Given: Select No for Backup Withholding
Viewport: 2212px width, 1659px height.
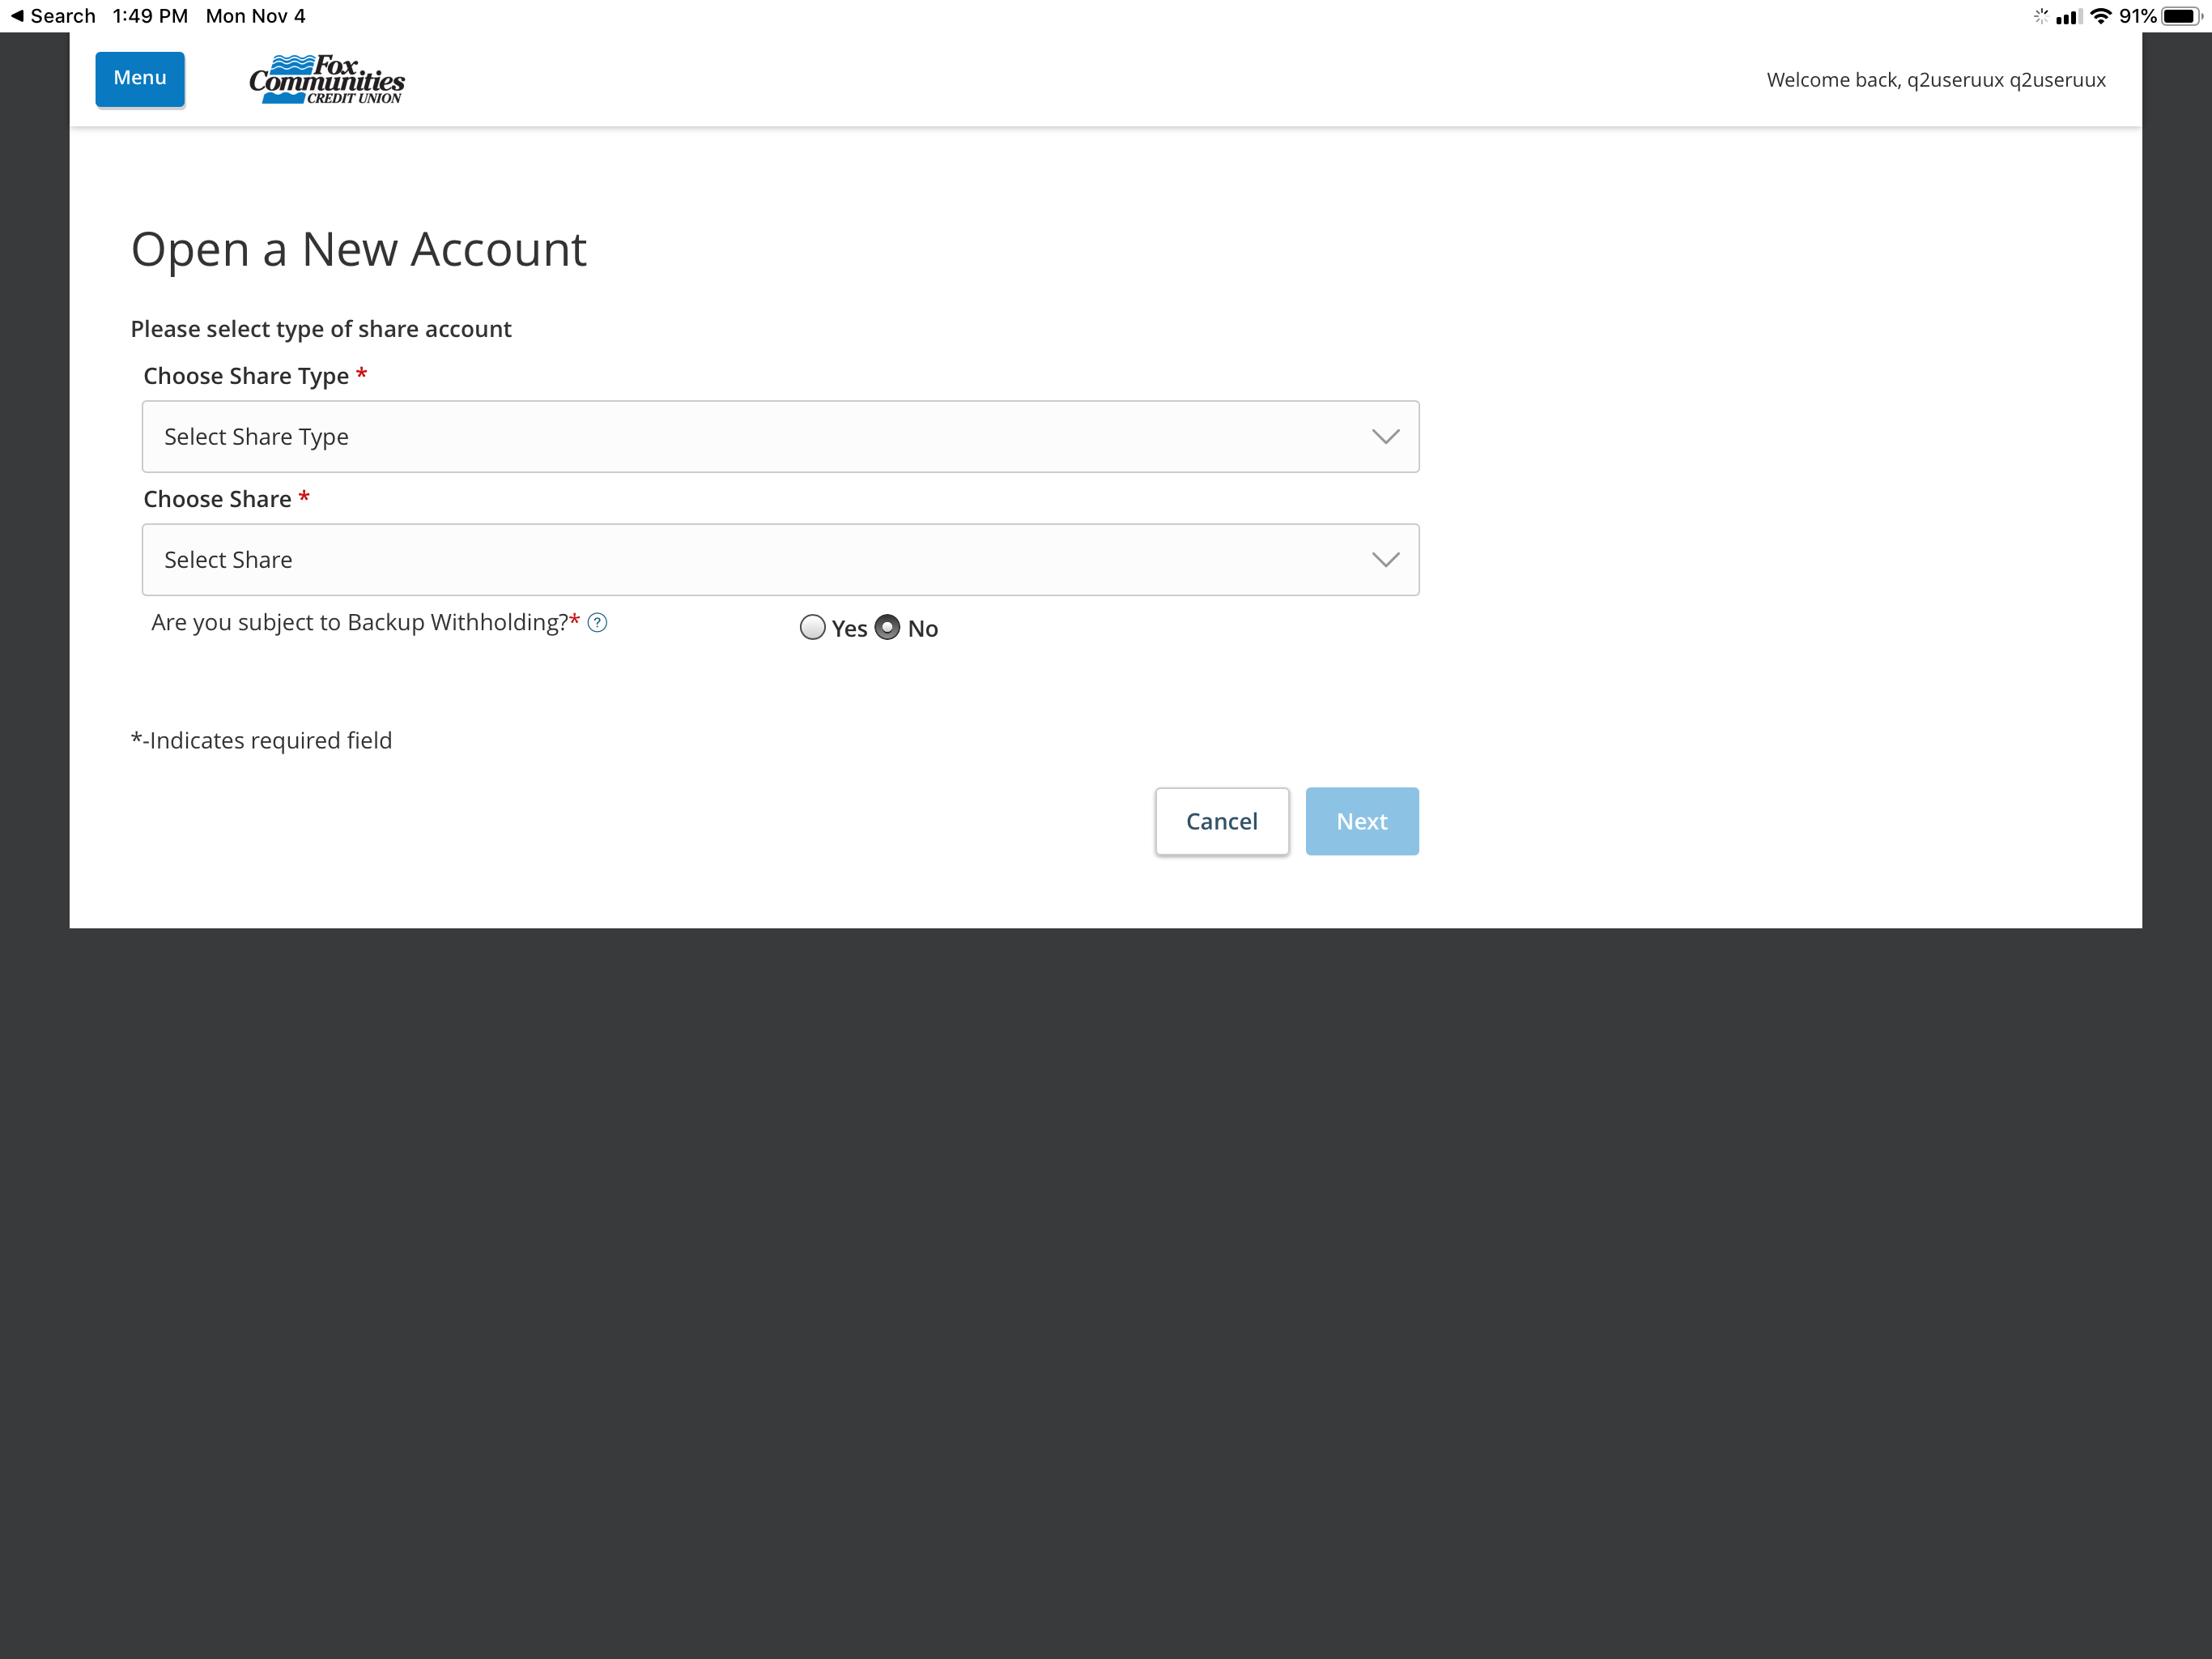Looking at the screenshot, I should 887,627.
